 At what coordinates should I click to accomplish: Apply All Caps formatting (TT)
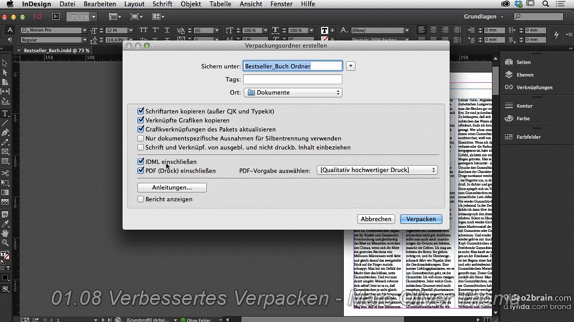point(143,30)
